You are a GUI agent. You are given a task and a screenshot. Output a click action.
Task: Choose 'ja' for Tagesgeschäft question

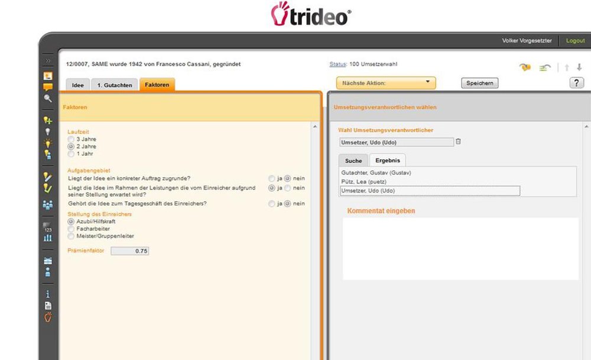[271, 204]
